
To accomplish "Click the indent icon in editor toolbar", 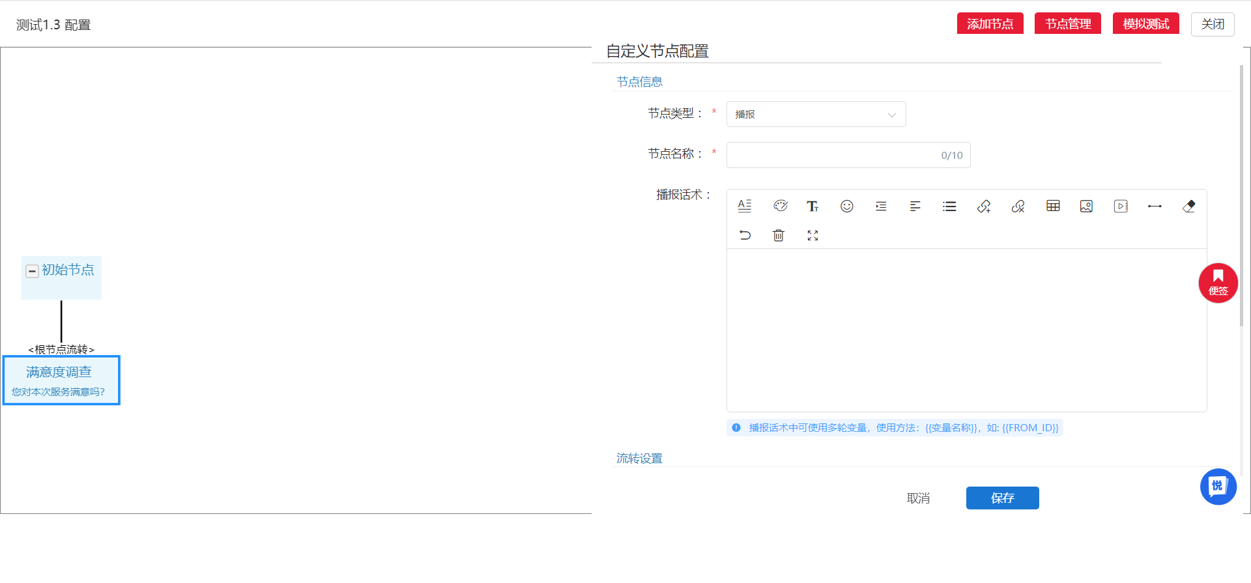I will pyautogui.click(x=881, y=206).
